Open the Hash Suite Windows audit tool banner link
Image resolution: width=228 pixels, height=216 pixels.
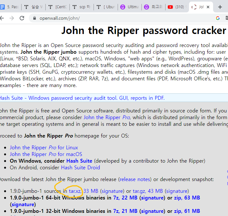(x=82, y=98)
